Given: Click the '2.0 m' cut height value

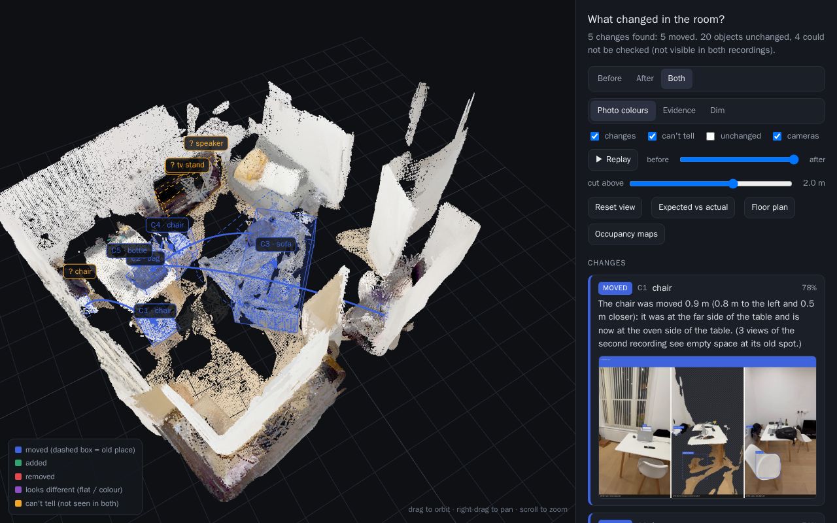Looking at the screenshot, I should (x=813, y=183).
